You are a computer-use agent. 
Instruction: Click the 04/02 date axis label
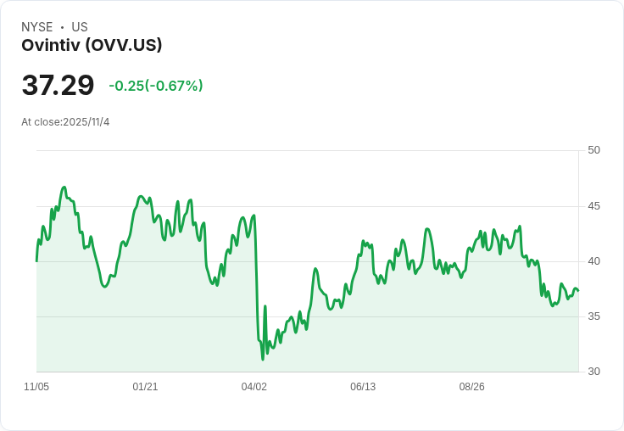click(253, 387)
